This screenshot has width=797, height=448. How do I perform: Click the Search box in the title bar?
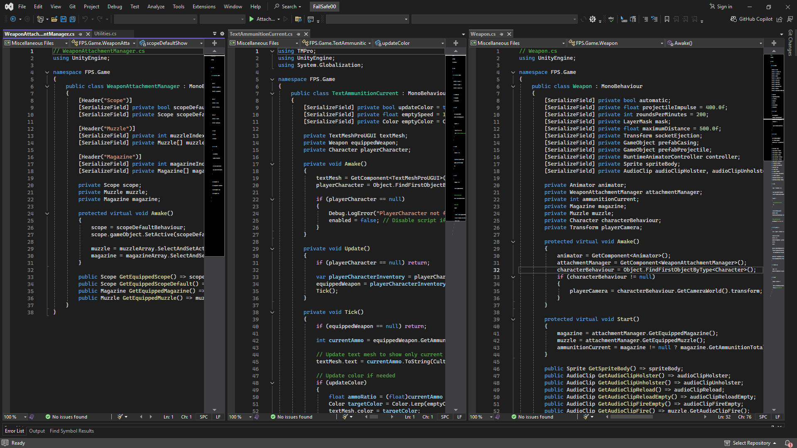(288, 7)
